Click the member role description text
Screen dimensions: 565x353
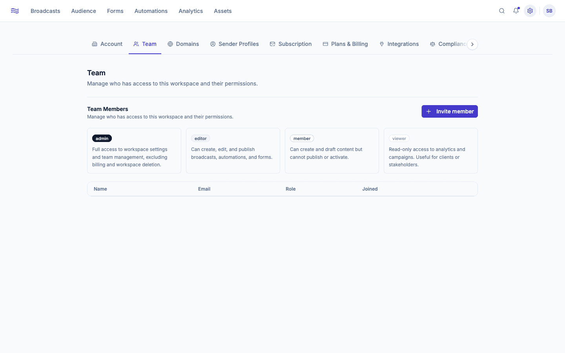[x=326, y=153]
